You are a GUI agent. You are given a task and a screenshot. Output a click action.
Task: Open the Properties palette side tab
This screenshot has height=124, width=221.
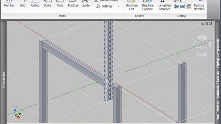[x=4, y=80]
